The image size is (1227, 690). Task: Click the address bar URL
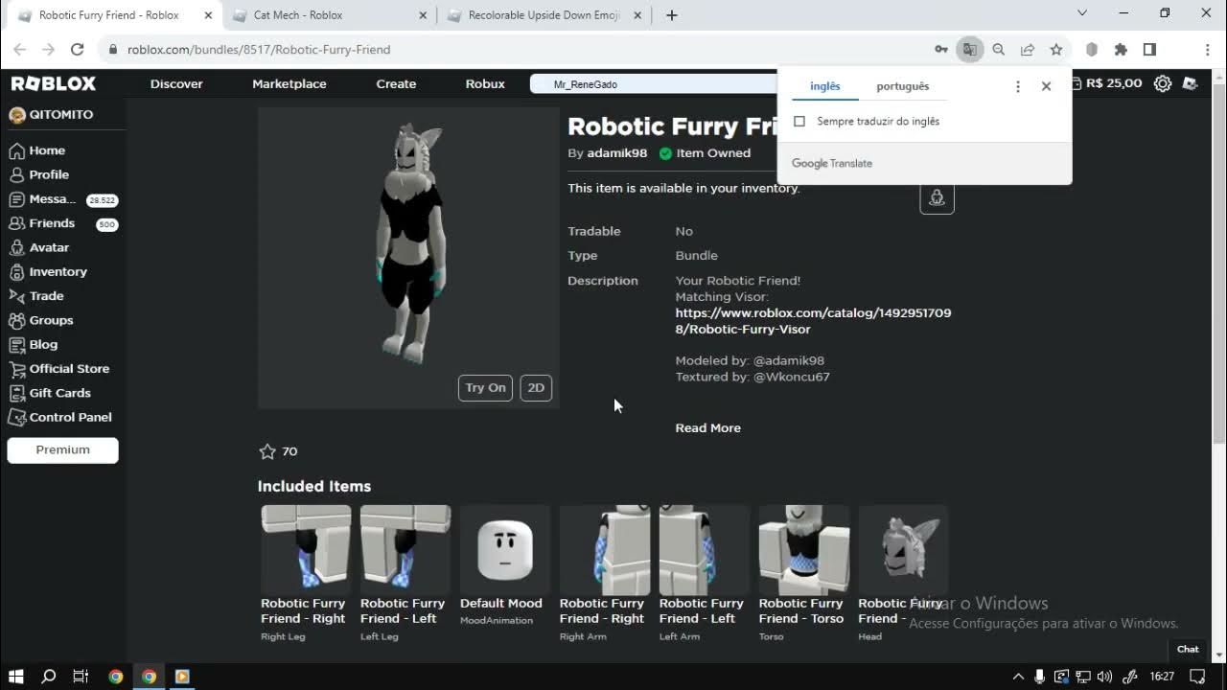[x=259, y=50]
